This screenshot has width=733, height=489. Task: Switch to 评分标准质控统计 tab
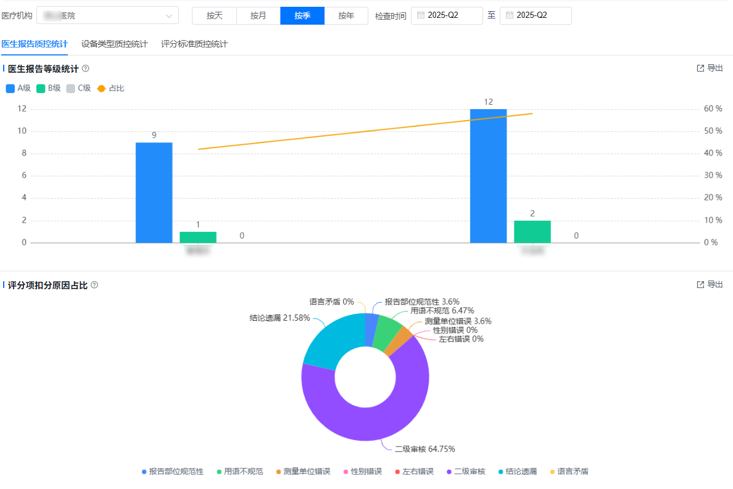pos(194,44)
